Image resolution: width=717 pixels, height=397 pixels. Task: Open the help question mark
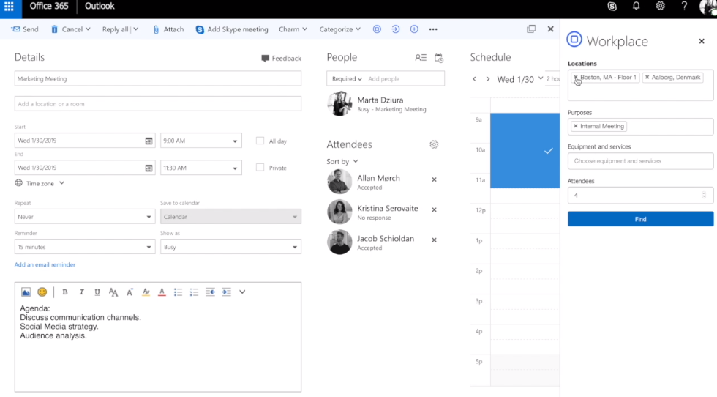tap(684, 7)
